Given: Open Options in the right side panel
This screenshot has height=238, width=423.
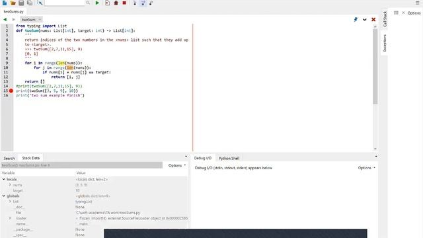Looking at the screenshot, I should (414, 13).
